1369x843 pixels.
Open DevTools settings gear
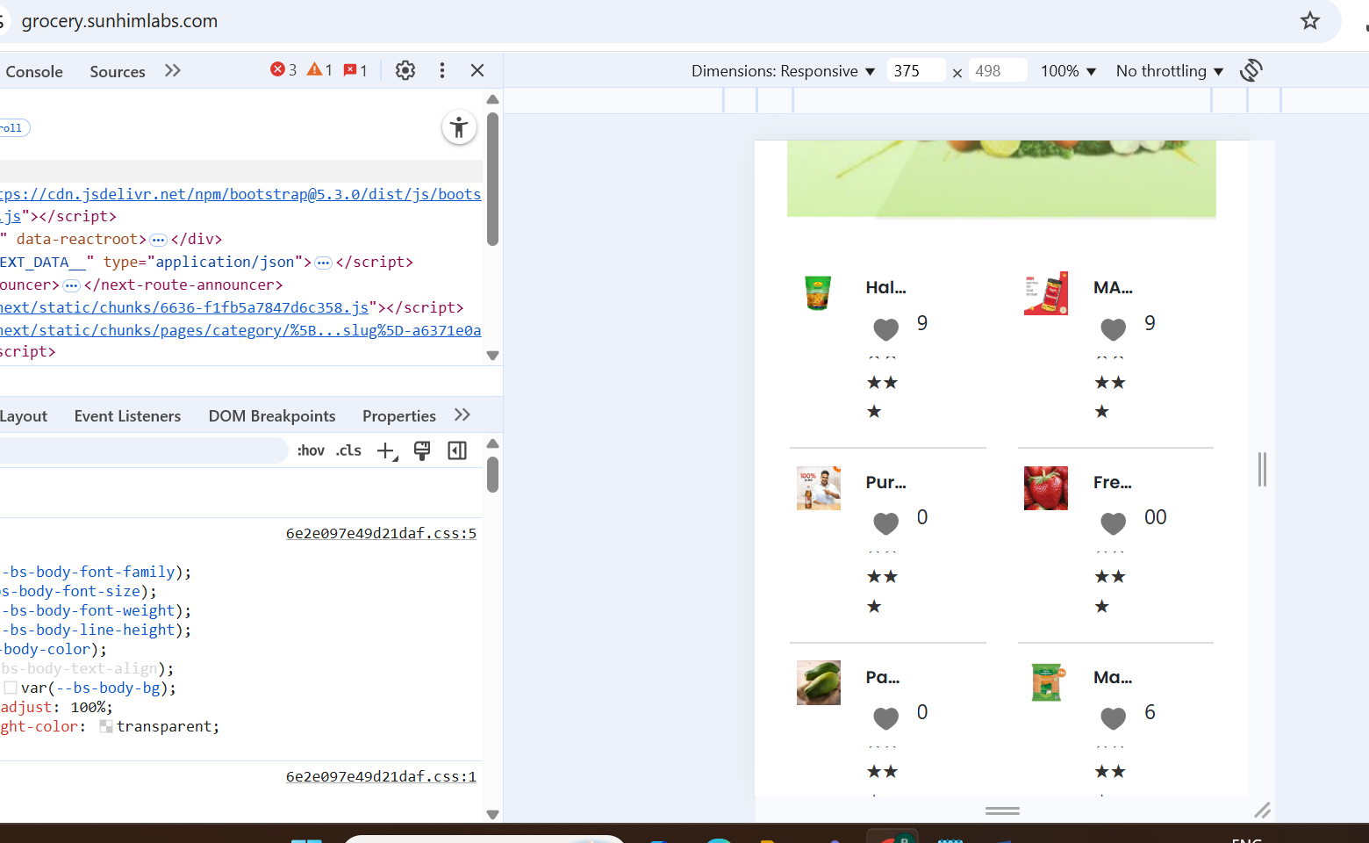coord(405,70)
